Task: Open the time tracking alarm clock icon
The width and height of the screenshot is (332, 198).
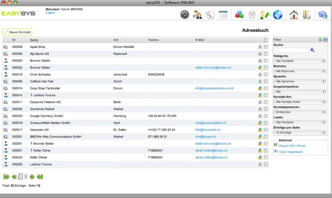Action: pos(251,14)
